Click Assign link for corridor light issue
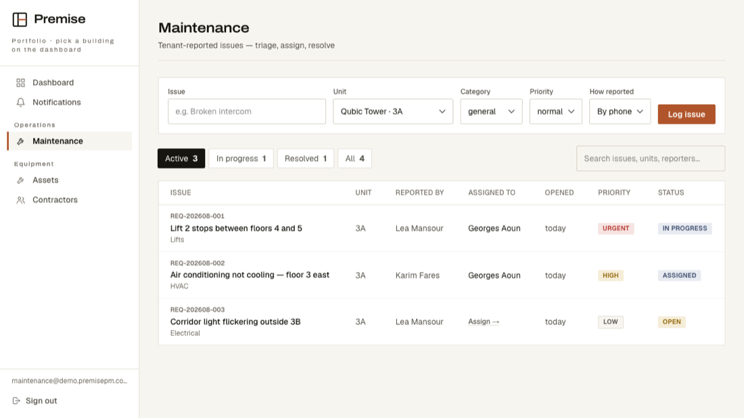This screenshot has width=744, height=418. (484, 322)
